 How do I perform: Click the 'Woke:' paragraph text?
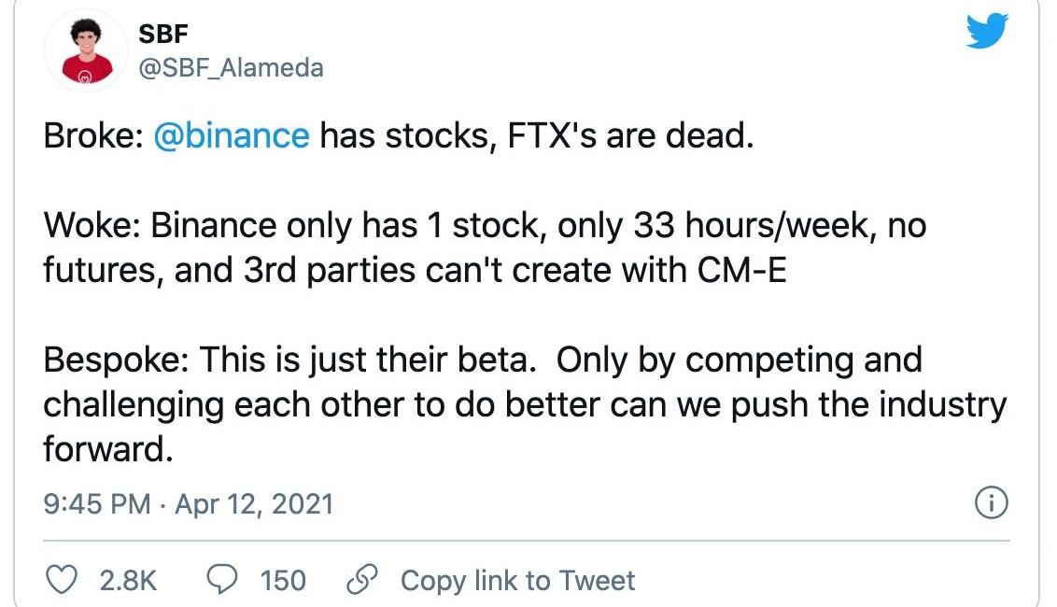[x=485, y=247]
